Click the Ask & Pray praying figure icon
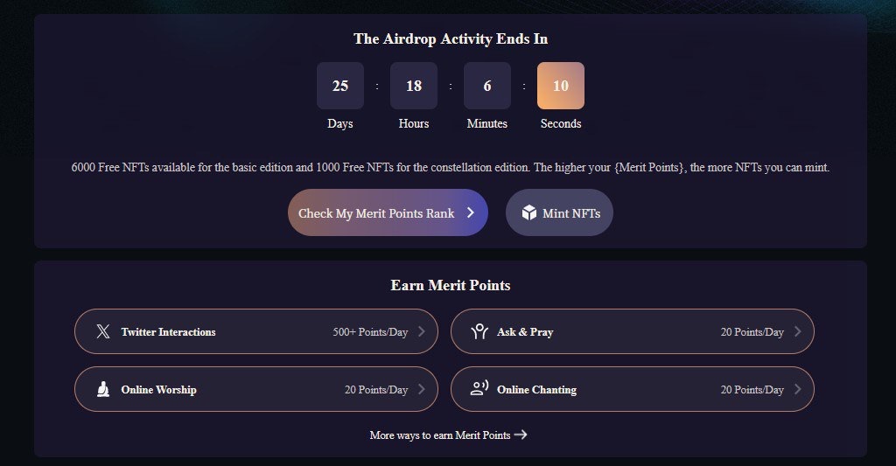896x466 pixels. point(479,331)
